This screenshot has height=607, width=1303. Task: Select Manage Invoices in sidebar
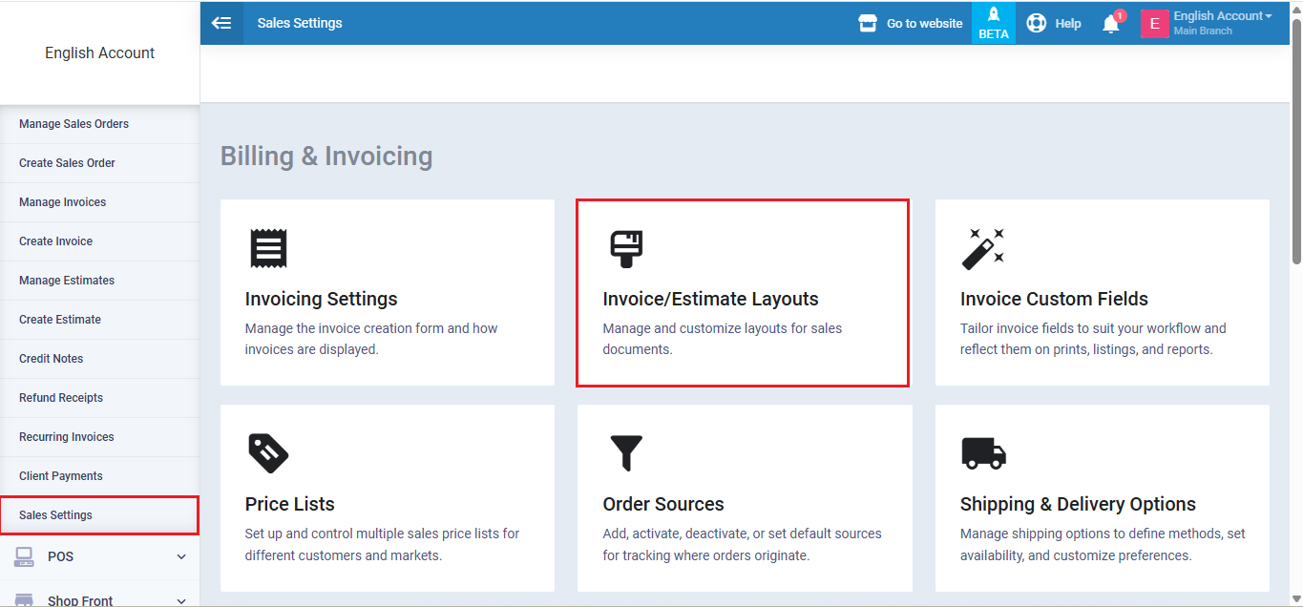(62, 202)
